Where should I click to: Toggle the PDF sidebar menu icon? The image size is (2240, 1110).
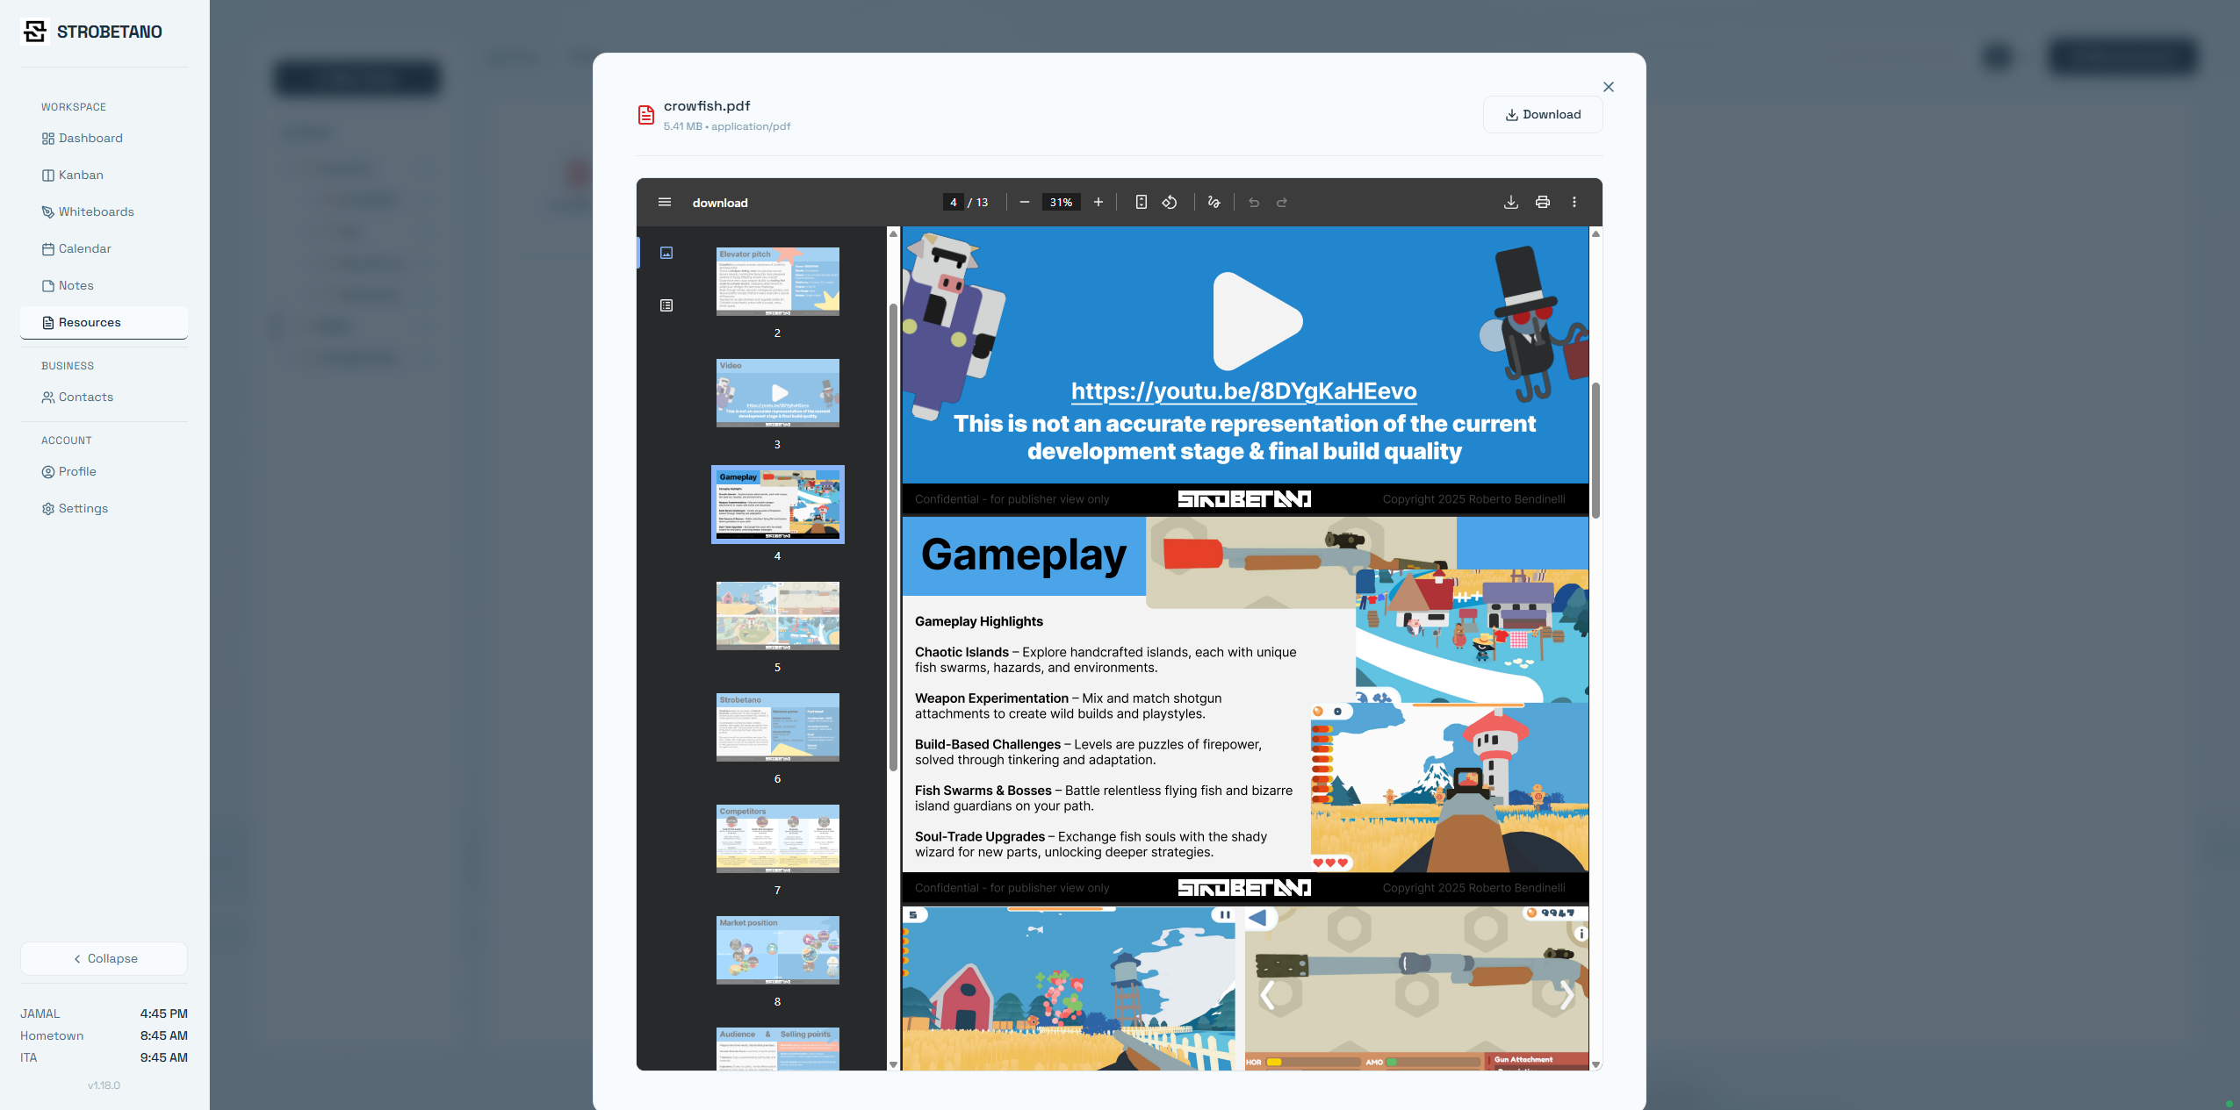click(665, 202)
